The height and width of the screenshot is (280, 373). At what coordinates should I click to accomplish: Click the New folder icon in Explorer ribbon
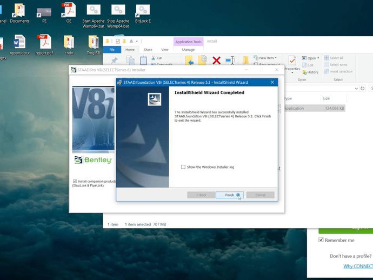pyautogui.click(x=245, y=60)
